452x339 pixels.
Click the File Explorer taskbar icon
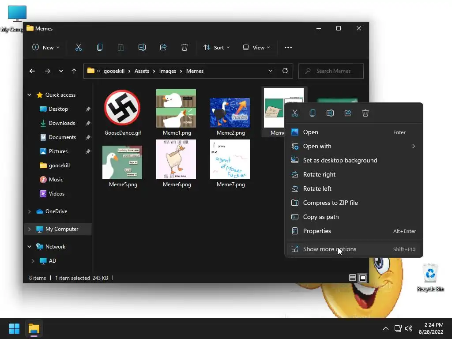click(34, 328)
